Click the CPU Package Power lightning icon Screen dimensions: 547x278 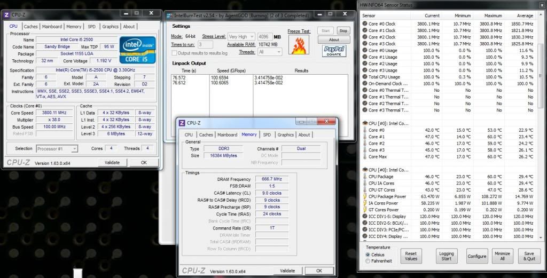tap(365, 196)
